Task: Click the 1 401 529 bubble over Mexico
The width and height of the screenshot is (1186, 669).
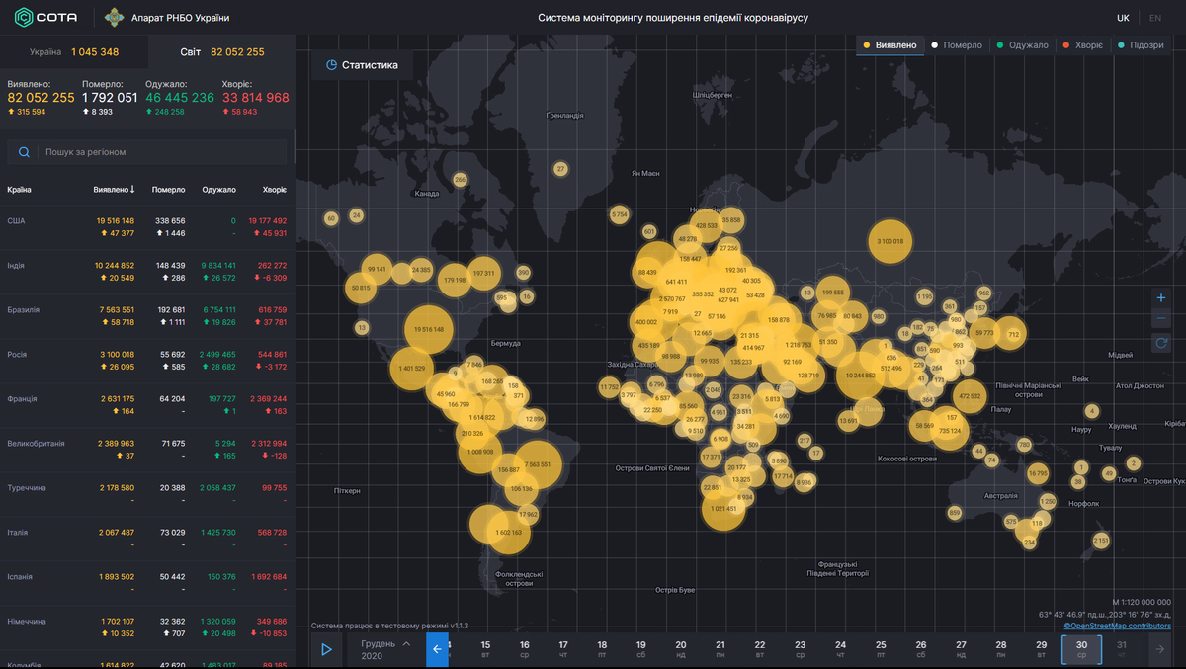Action: click(x=412, y=369)
